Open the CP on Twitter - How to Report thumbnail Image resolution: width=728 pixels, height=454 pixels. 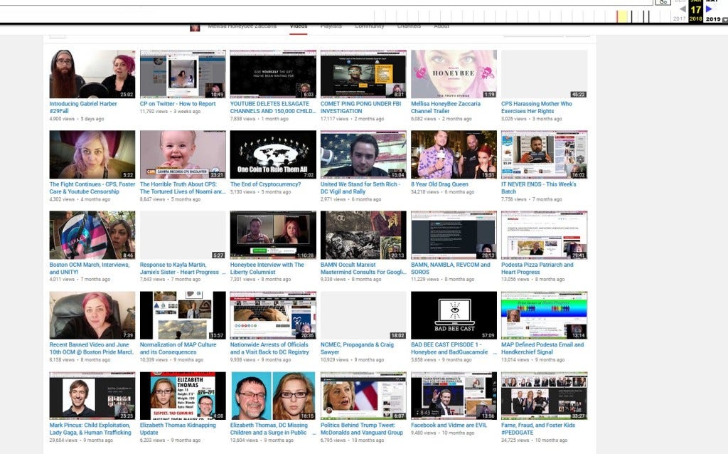tap(183, 74)
